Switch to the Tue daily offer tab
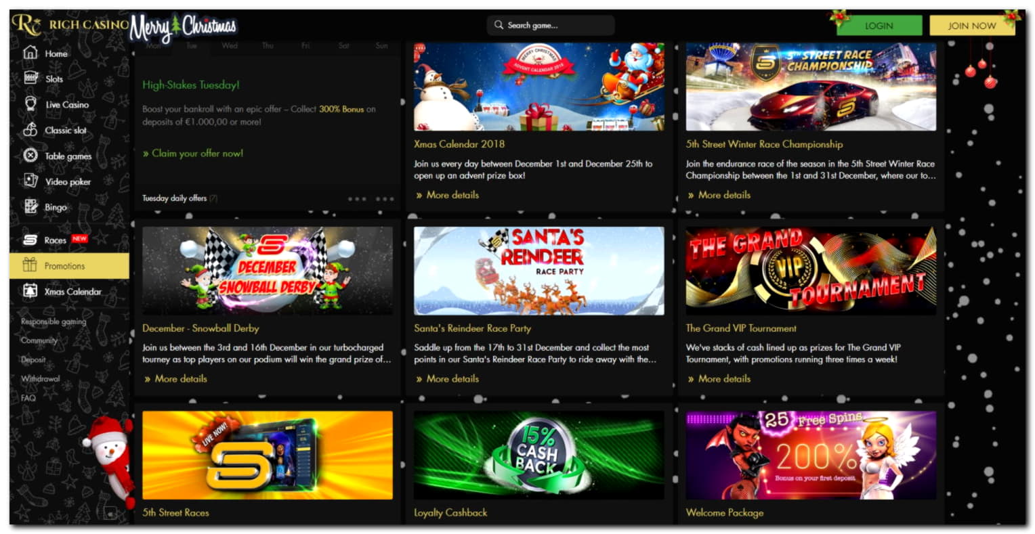The height and width of the screenshot is (534, 1035). 192,46
